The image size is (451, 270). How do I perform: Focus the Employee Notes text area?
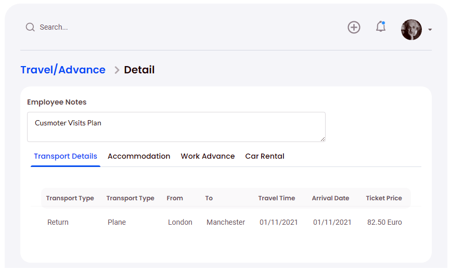pyautogui.click(x=176, y=126)
